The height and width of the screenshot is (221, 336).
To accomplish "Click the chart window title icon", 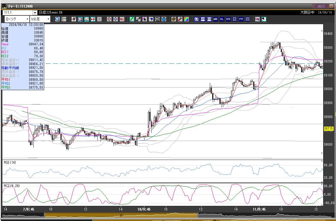I will click(4, 6).
